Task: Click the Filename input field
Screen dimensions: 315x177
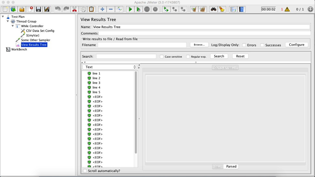Action: coord(142,45)
